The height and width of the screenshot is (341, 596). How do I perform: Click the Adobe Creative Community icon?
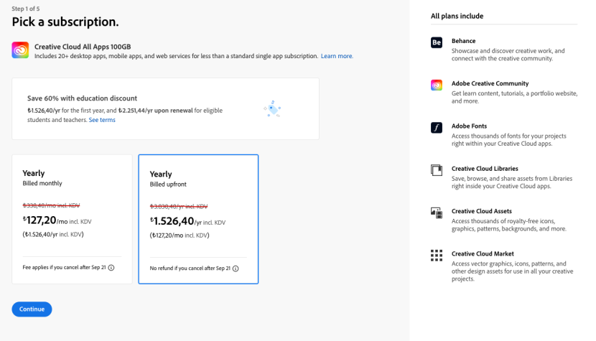point(437,85)
